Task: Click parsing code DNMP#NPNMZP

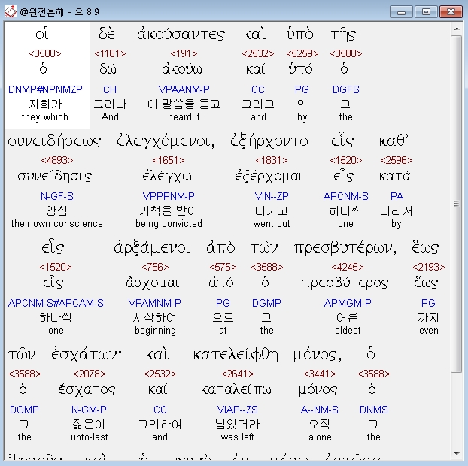Action: click(x=45, y=89)
